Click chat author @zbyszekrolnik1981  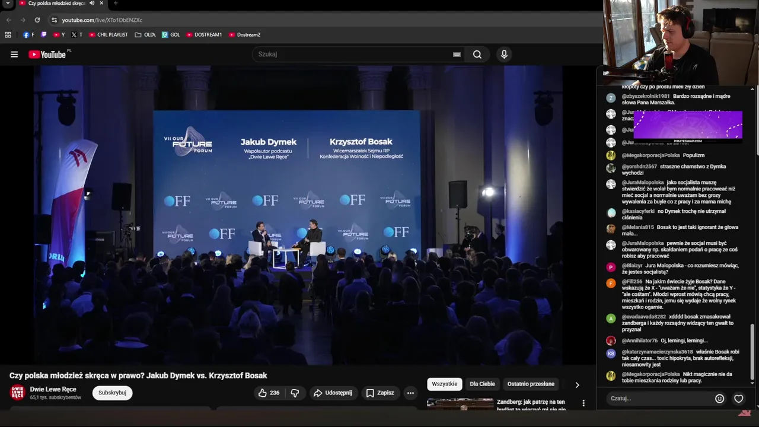tap(646, 96)
